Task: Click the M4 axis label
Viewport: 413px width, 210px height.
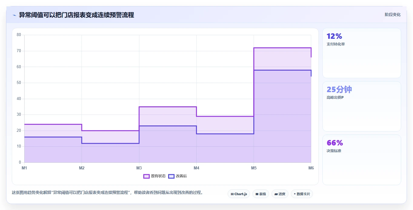Action: point(196,168)
